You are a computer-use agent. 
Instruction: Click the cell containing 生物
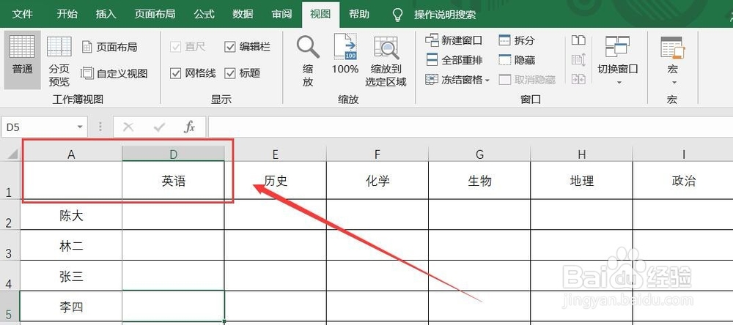pyautogui.click(x=479, y=180)
